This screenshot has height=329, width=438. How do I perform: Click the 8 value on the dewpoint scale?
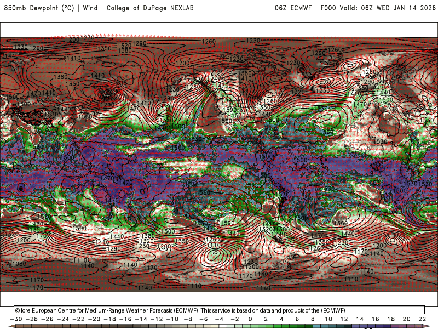click(x=313, y=319)
